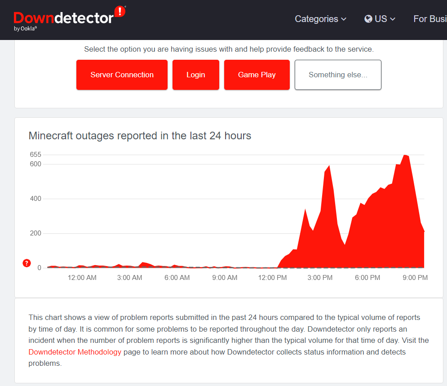Screen dimensions: 447x386
Task: Click the chart peak just after 3:00 PM
Action: coord(329,166)
